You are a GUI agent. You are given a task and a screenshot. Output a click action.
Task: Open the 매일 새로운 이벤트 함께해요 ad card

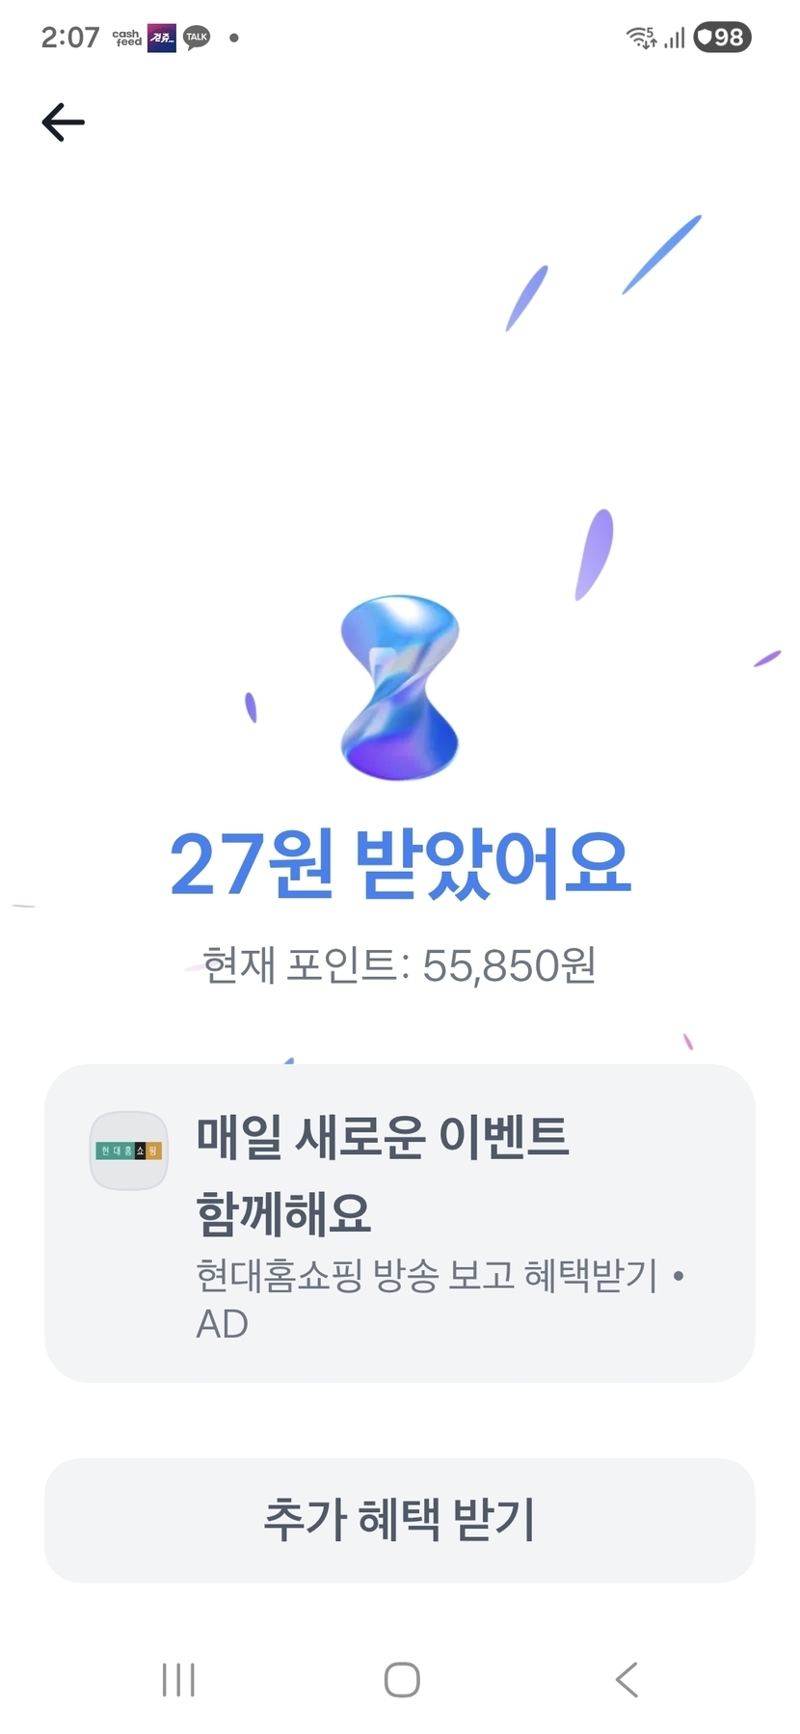[x=400, y=1223]
